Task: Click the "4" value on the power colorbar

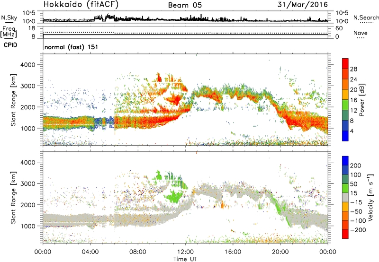Action: pos(352,131)
